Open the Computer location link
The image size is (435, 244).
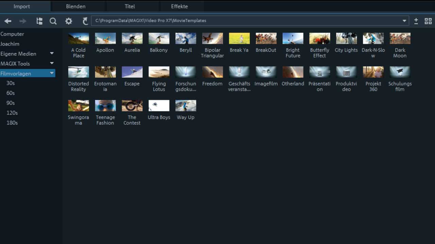pyautogui.click(x=12, y=34)
